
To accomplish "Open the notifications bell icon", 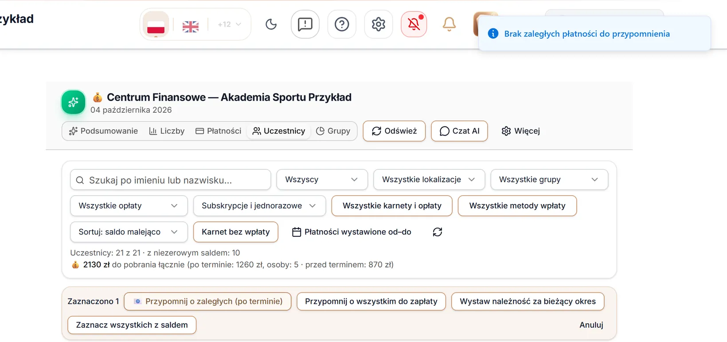I will pyautogui.click(x=449, y=24).
